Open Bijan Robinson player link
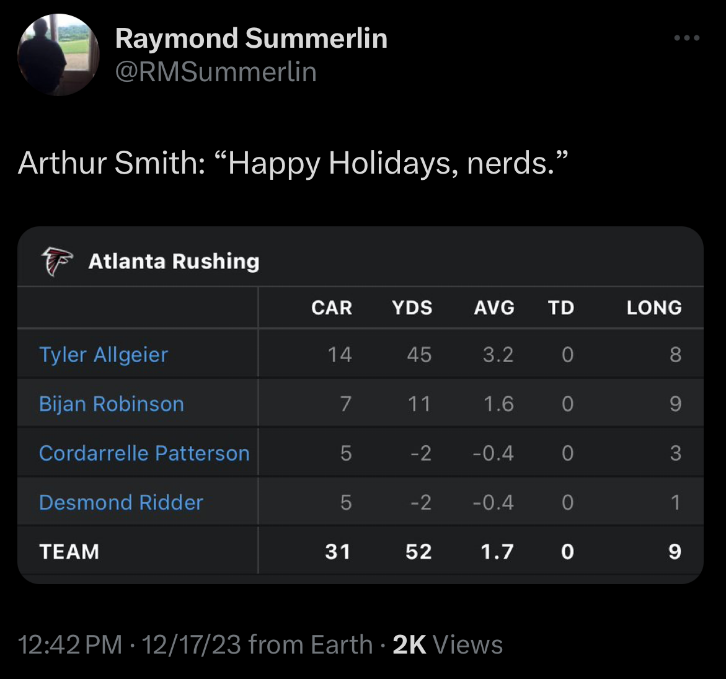 (x=112, y=404)
